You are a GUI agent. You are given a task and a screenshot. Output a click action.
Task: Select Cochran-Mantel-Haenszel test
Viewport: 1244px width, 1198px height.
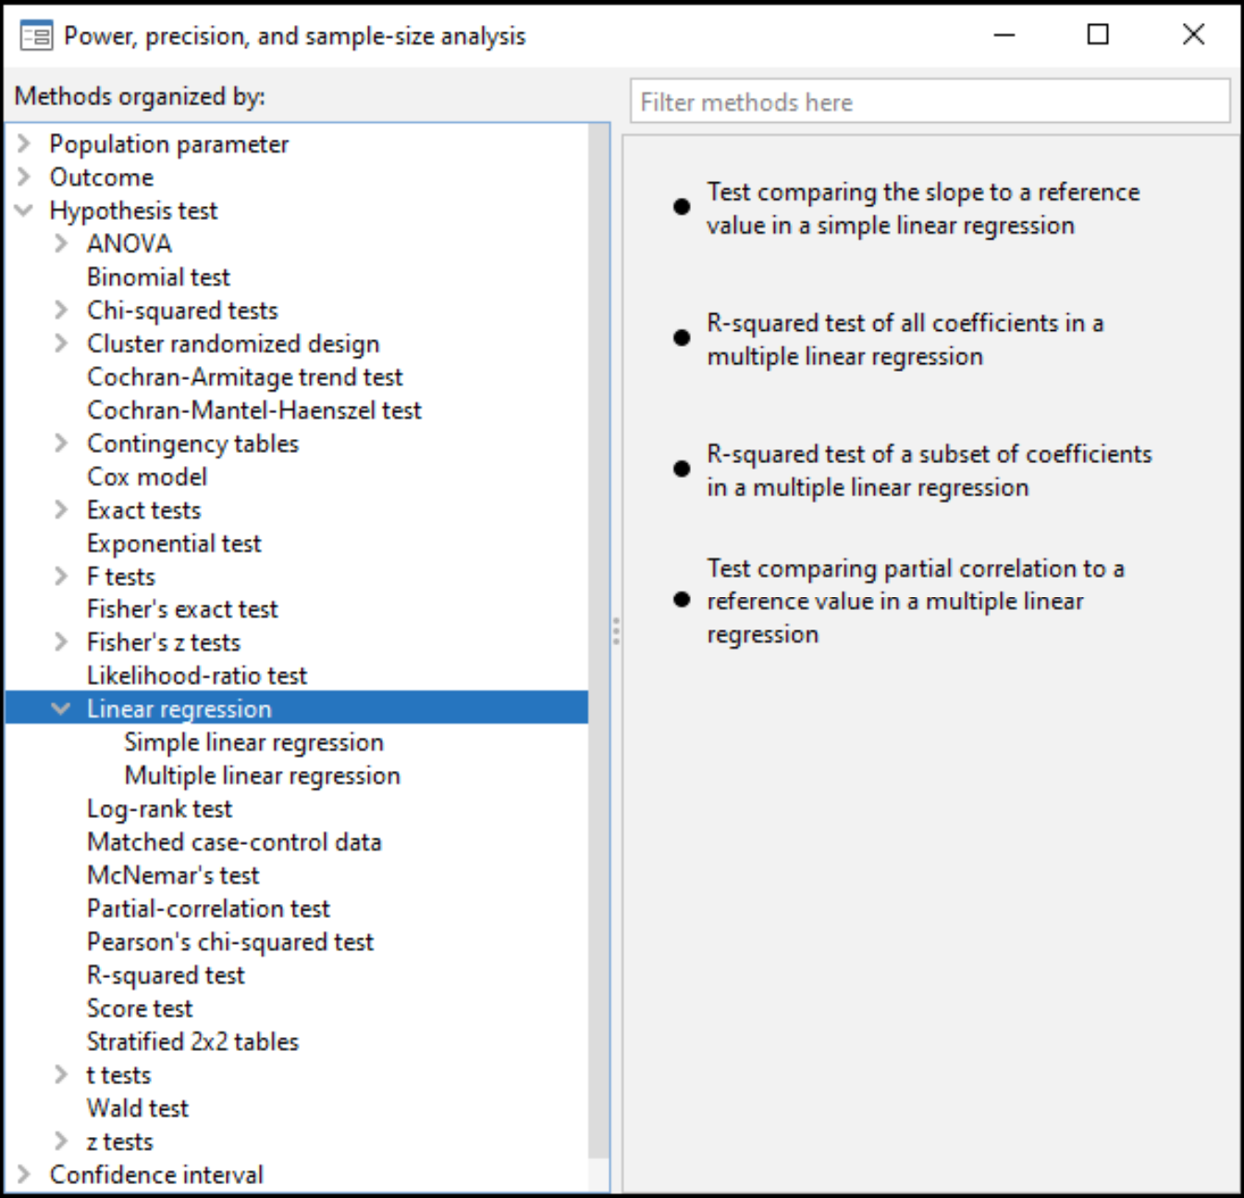(254, 410)
